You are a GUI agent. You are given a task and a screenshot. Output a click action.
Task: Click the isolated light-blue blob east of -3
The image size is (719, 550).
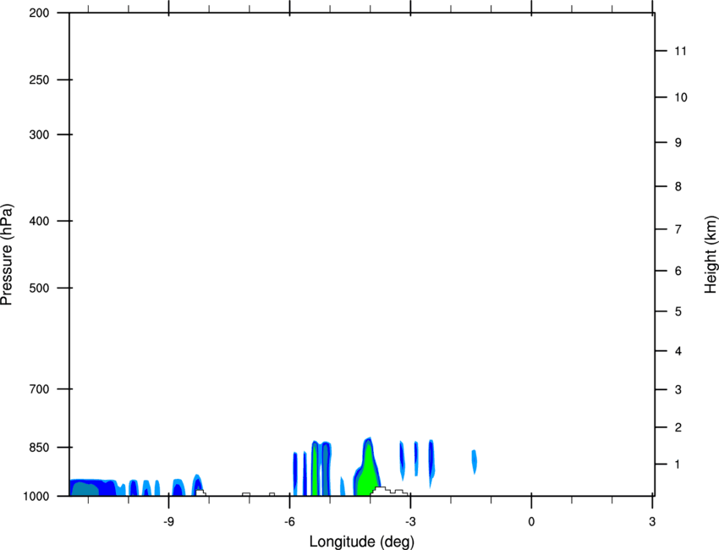[x=475, y=462]
